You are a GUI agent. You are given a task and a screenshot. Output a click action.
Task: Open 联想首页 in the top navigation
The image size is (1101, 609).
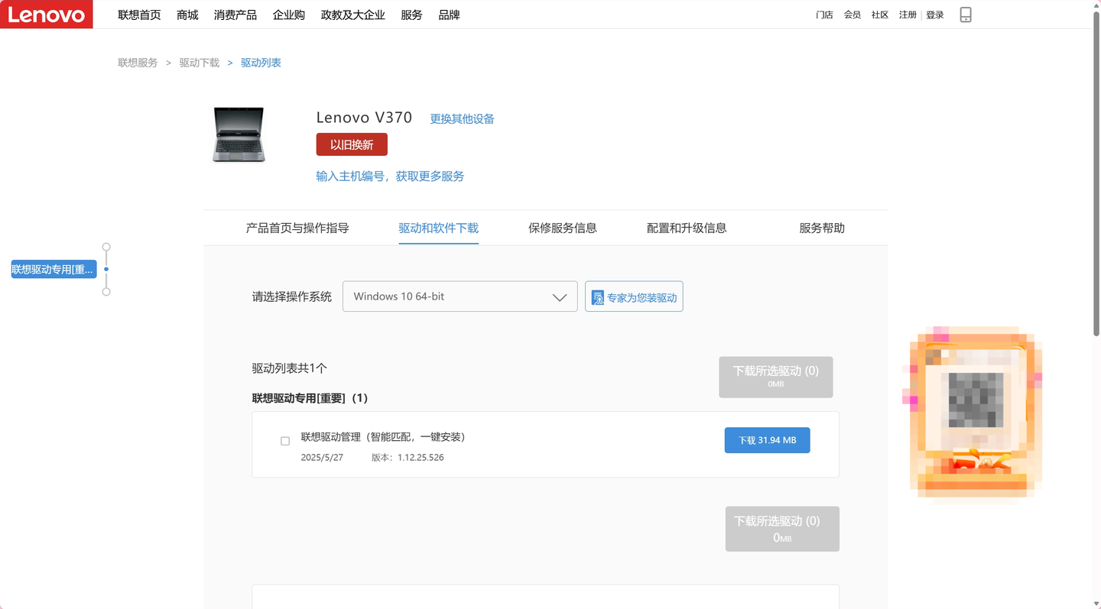tap(139, 15)
